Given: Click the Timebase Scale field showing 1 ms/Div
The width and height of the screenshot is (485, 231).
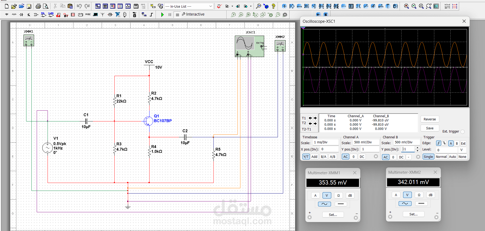Looking at the screenshot, I should (325, 142).
